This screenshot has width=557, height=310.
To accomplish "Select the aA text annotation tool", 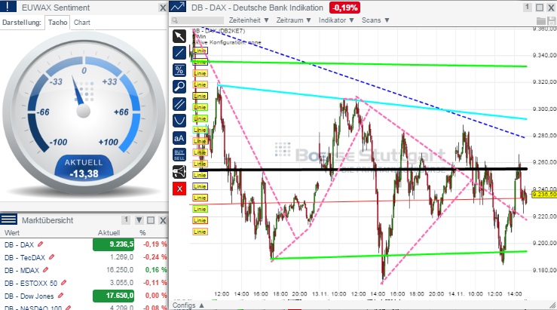I will 179,138.
